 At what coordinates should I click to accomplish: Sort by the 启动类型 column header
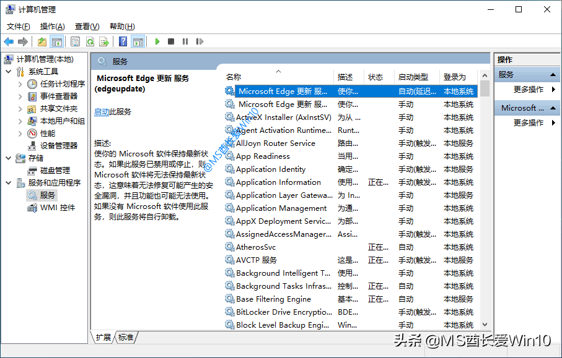coord(417,77)
